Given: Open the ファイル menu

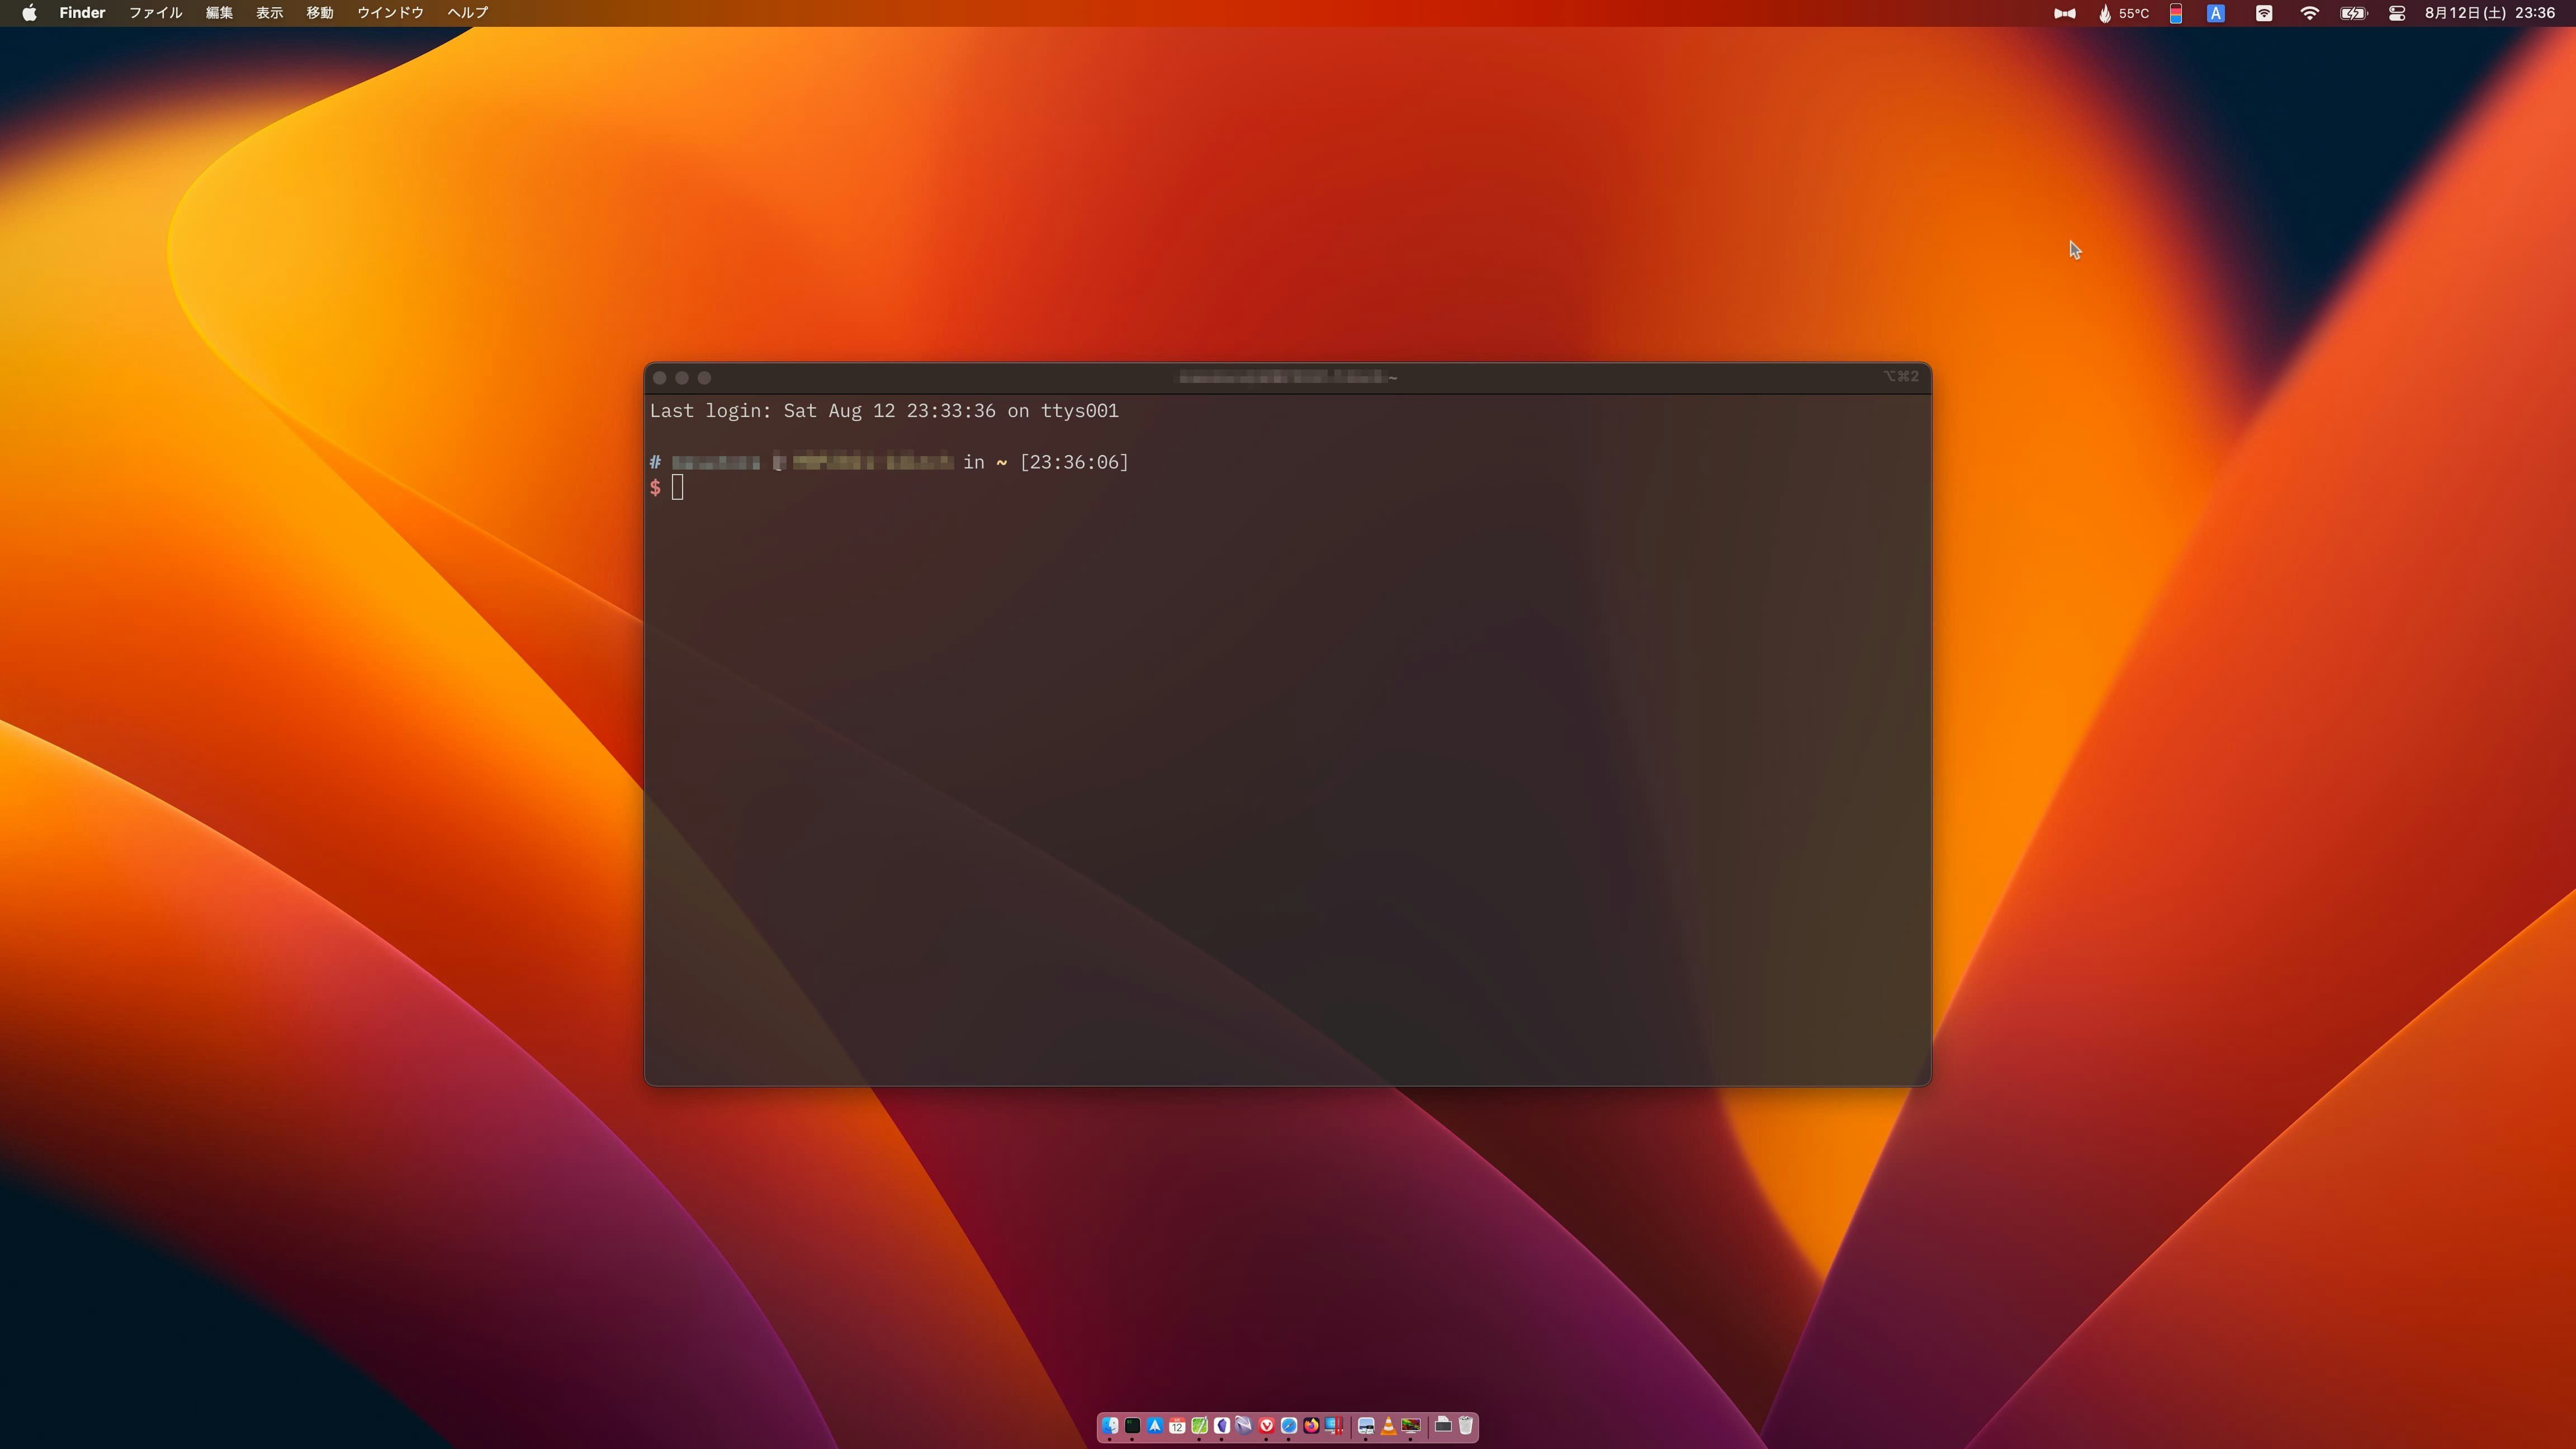Looking at the screenshot, I should pyautogui.click(x=155, y=13).
